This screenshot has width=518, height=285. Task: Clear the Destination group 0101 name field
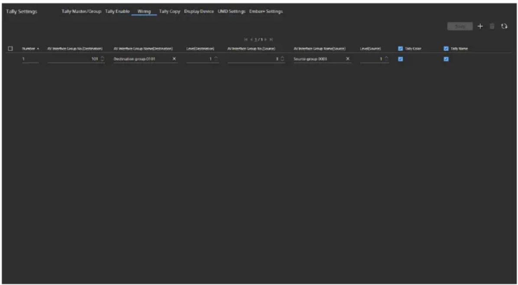coord(174,59)
